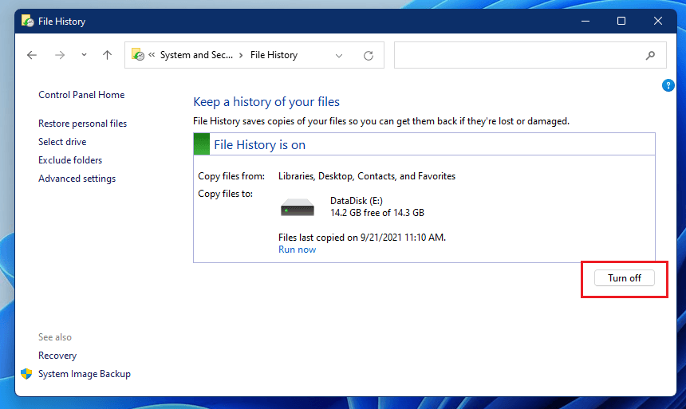Image resolution: width=686 pixels, height=409 pixels.
Task: Open Help with the question mark icon
Action: pos(668,85)
